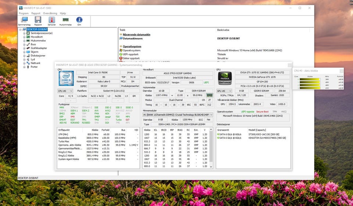
Task: Click the ASUS STRIX B250F GAMING field
Action: coord(178,74)
